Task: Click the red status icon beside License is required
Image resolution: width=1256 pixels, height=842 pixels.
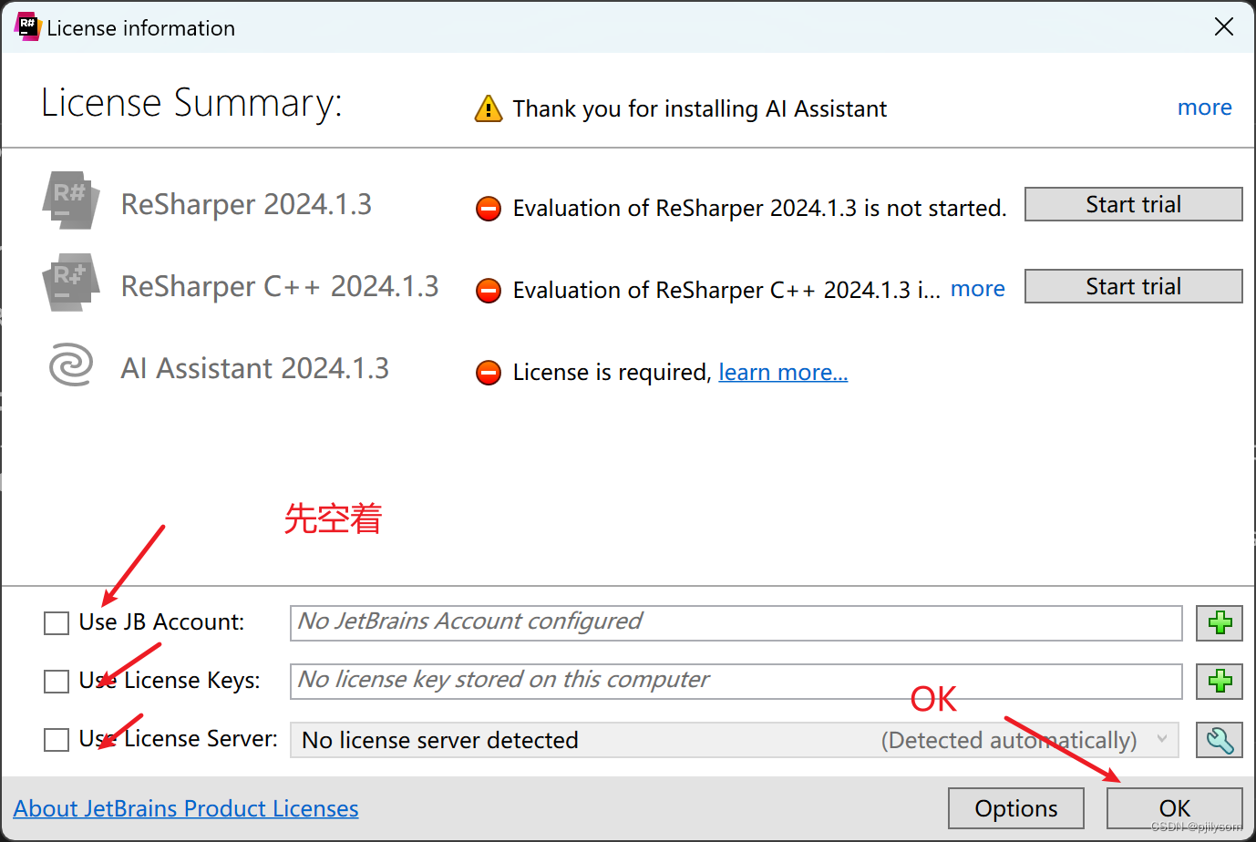Action: [489, 373]
